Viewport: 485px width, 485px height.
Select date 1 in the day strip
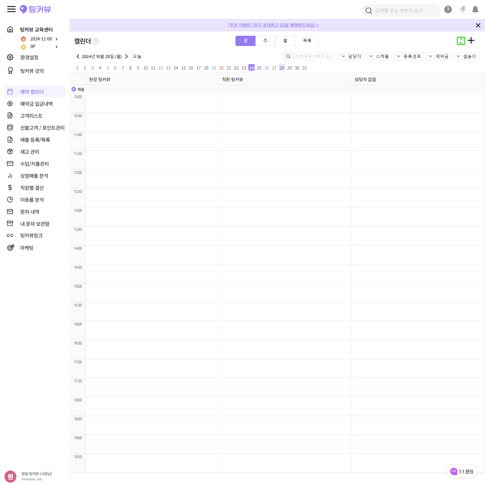(x=77, y=68)
